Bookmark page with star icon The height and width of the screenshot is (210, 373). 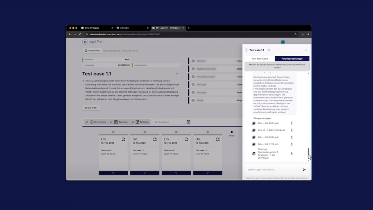point(295,34)
